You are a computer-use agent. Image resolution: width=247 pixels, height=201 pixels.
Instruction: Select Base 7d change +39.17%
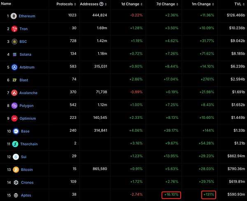pos(171,130)
